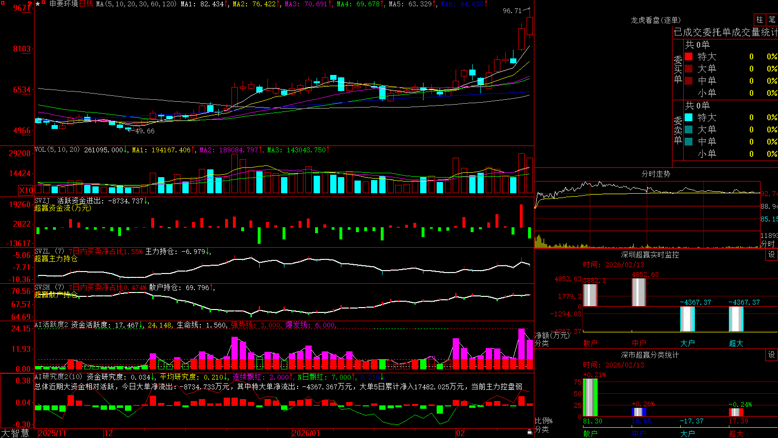Click the 时间: 2026/02/13 under 实时监控
The height and width of the screenshot is (438, 778).
pyautogui.click(x=614, y=265)
